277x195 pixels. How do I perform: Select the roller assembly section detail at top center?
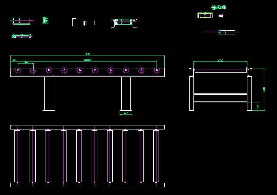[x=124, y=23]
